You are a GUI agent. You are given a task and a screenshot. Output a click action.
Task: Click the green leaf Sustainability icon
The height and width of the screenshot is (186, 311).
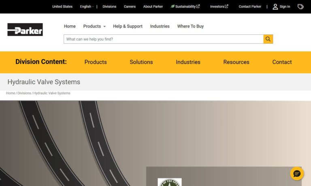tap(173, 6)
